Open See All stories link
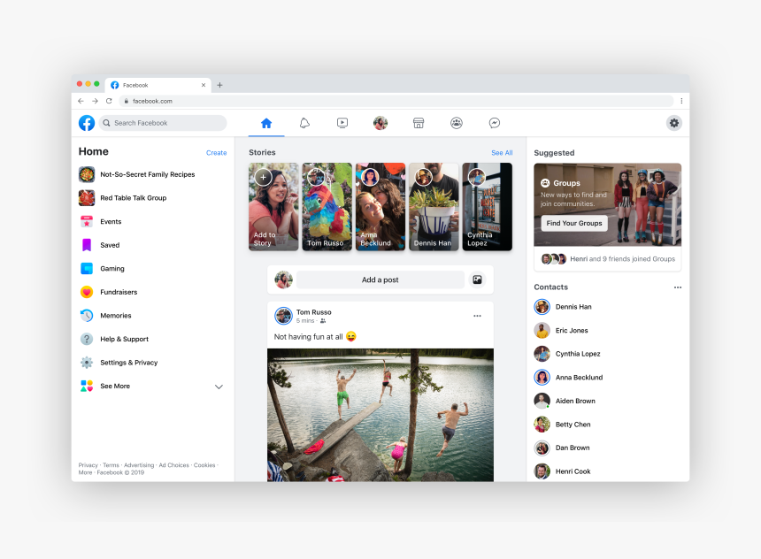 coord(502,152)
